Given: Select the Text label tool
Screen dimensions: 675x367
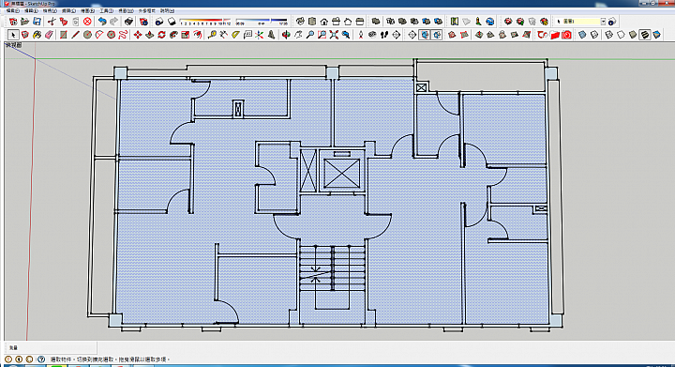Looking at the screenshot, I should 247,35.
